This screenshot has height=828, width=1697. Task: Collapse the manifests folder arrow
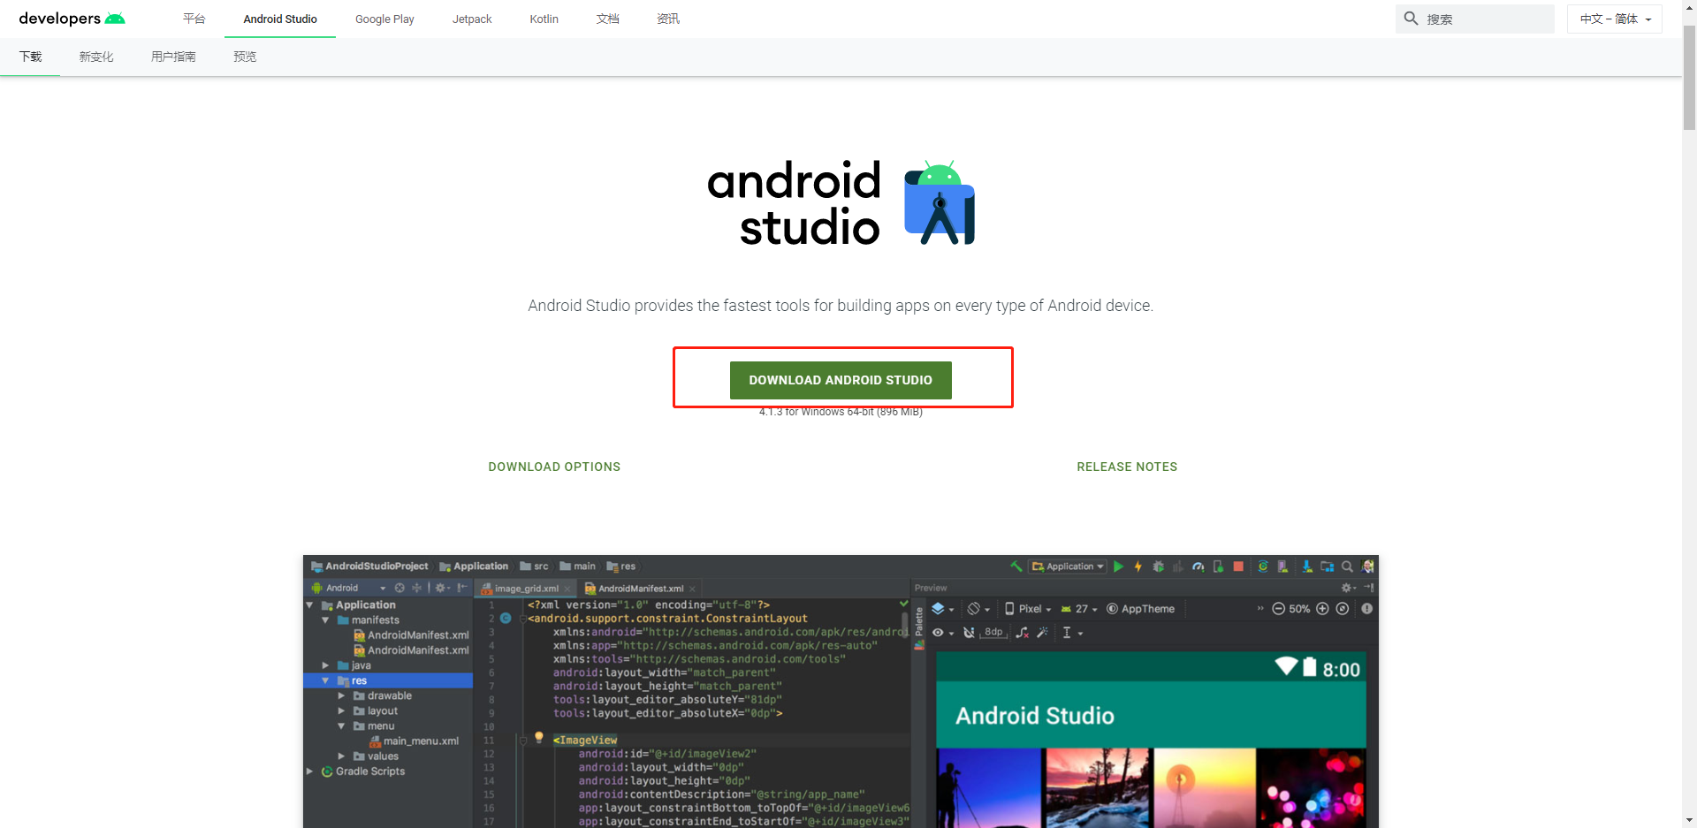(x=325, y=620)
